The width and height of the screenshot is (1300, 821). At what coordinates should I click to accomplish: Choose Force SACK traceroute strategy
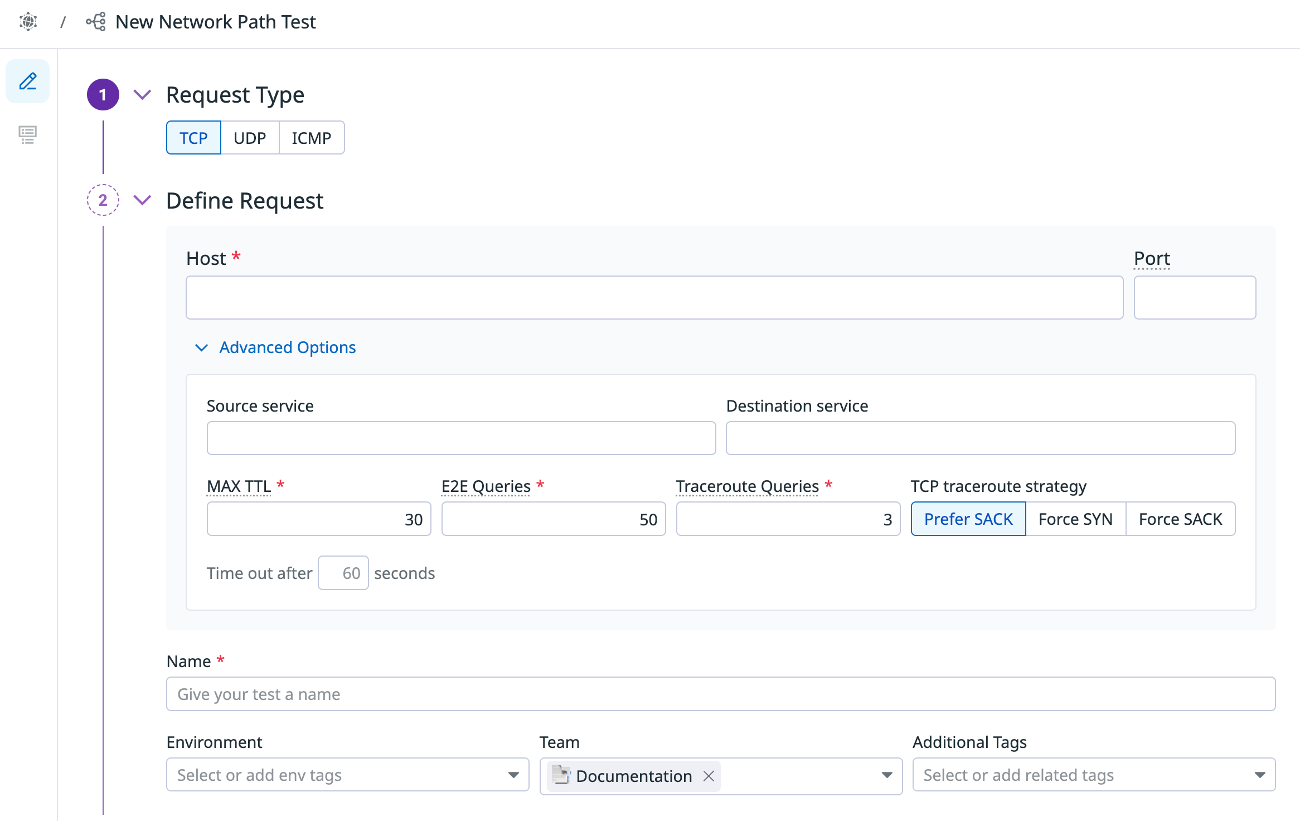[1180, 519]
